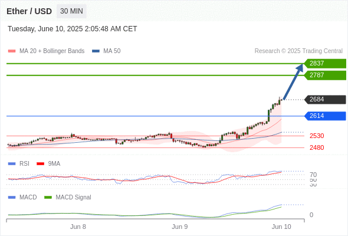Click the MA 20 + Bollinger Bands swatch
The image size is (348, 236).
click(12, 51)
